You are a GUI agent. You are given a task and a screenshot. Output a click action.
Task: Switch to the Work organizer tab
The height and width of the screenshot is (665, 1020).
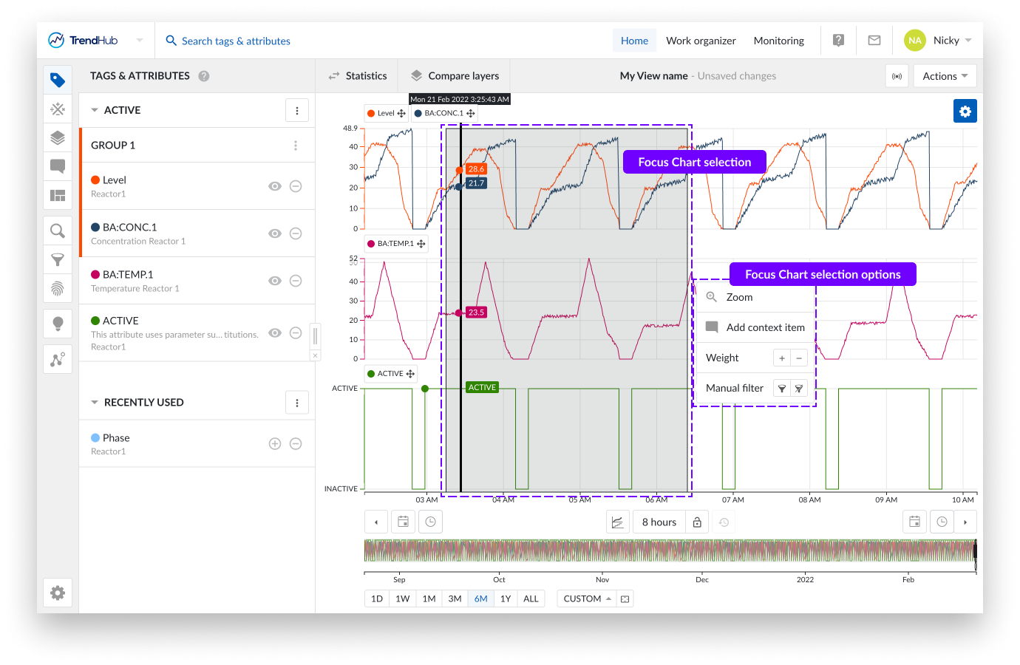click(x=700, y=41)
